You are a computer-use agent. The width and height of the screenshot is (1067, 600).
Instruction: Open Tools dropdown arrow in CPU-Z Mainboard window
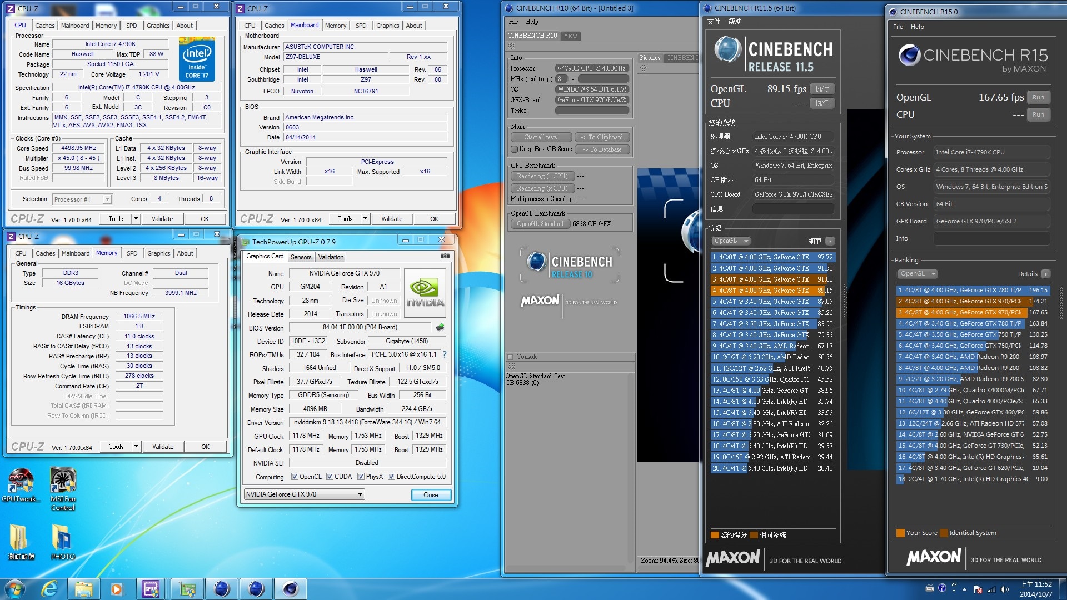[365, 219]
